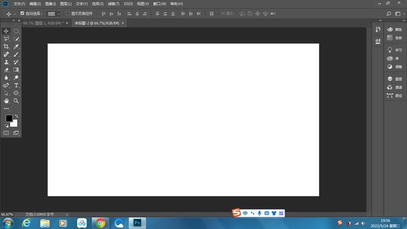Toggle Quick Mask mode icon
407x229 pixels.
click(x=6, y=133)
